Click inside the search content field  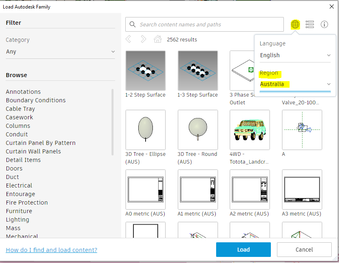203,24
